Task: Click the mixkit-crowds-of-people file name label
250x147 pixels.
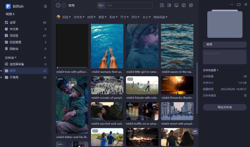Action: point(107,98)
